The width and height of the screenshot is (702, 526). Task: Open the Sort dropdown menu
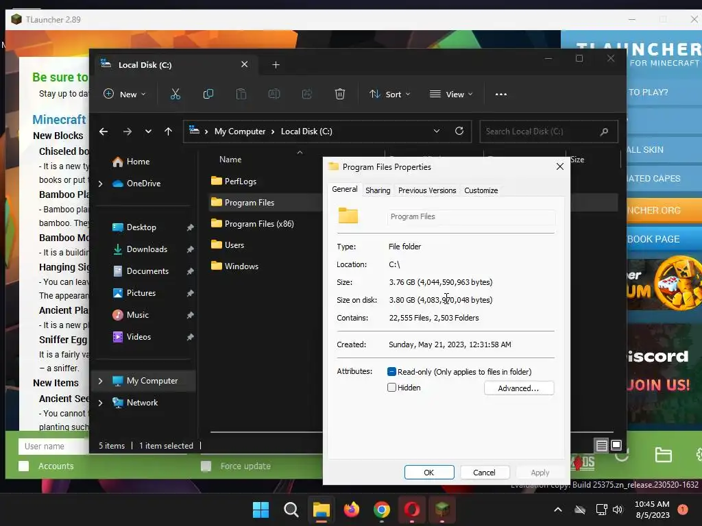tap(389, 94)
